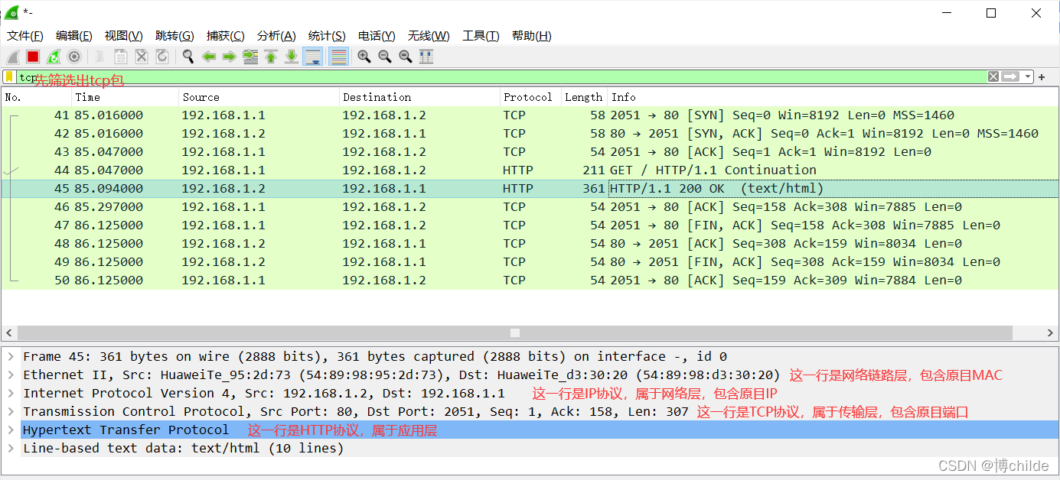The image size is (1060, 480).
Task: Zoom in packet list text
Action: click(x=364, y=57)
